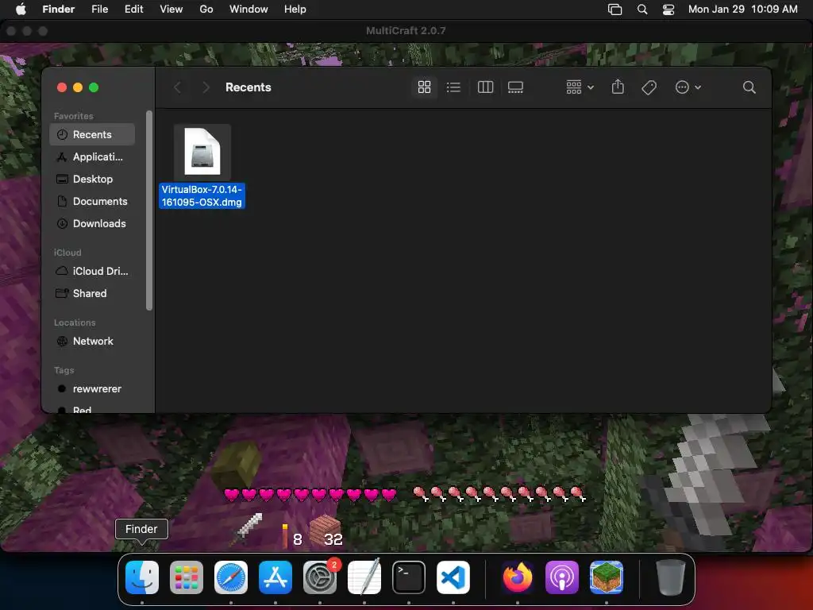Open Shared folder in the sidebar
This screenshot has height=610, width=813.
92,293
